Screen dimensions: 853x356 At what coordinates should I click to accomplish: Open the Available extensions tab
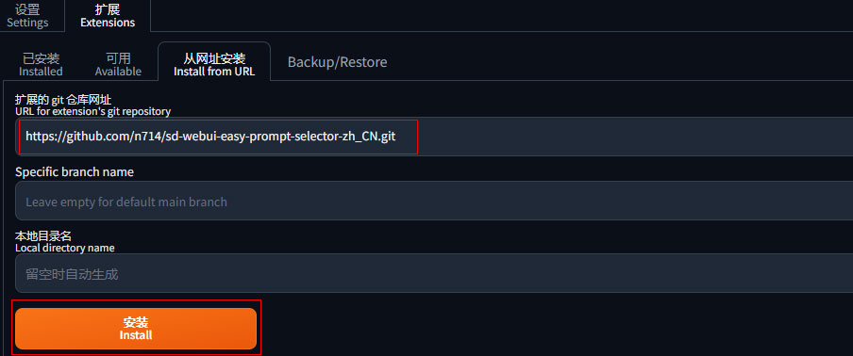coord(118,65)
